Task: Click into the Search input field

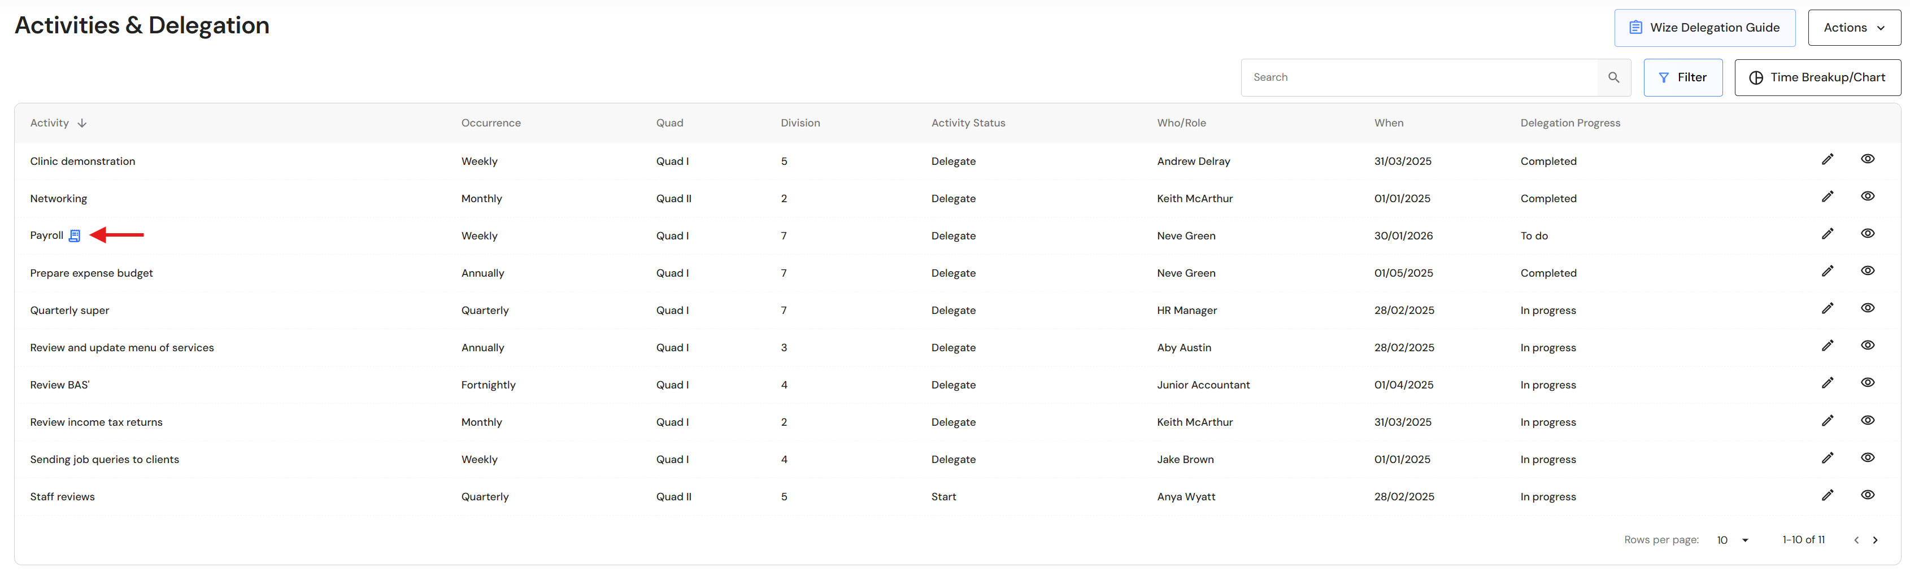Action: click(1419, 77)
